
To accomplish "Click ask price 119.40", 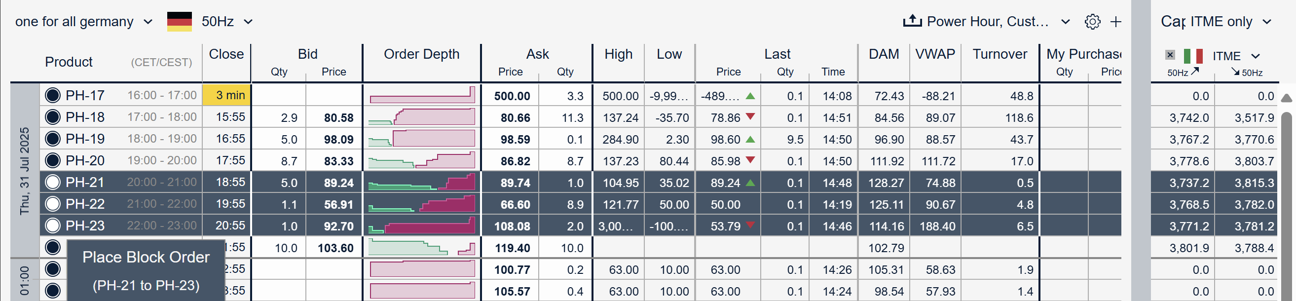I will click(512, 248).
